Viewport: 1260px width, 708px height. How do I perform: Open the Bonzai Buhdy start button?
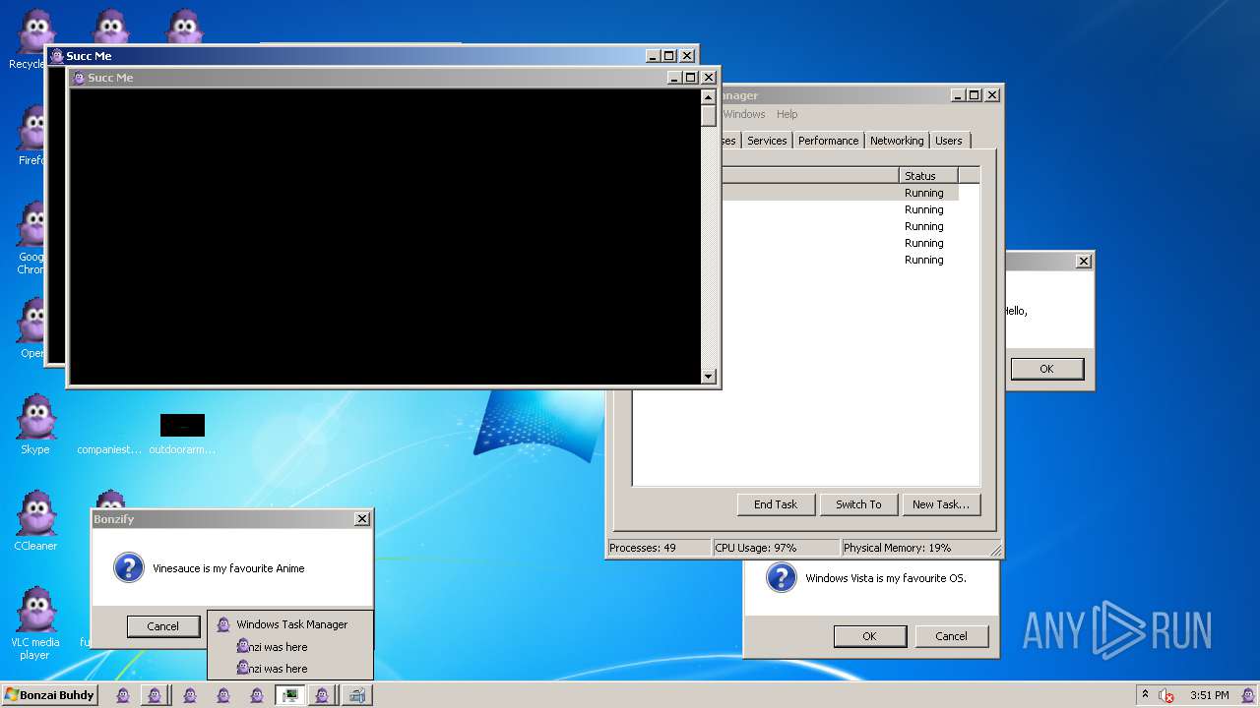point(49,695)
